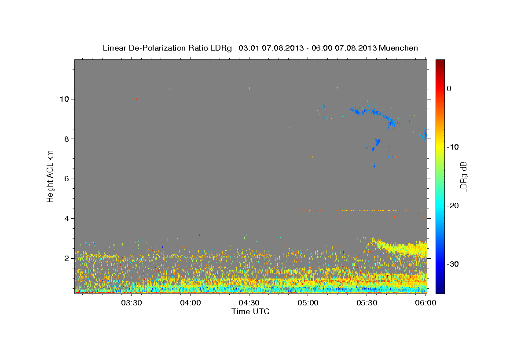528x352 pixels.
Task: Click the 05:30 time tick label
Action: tap(367, 303)
